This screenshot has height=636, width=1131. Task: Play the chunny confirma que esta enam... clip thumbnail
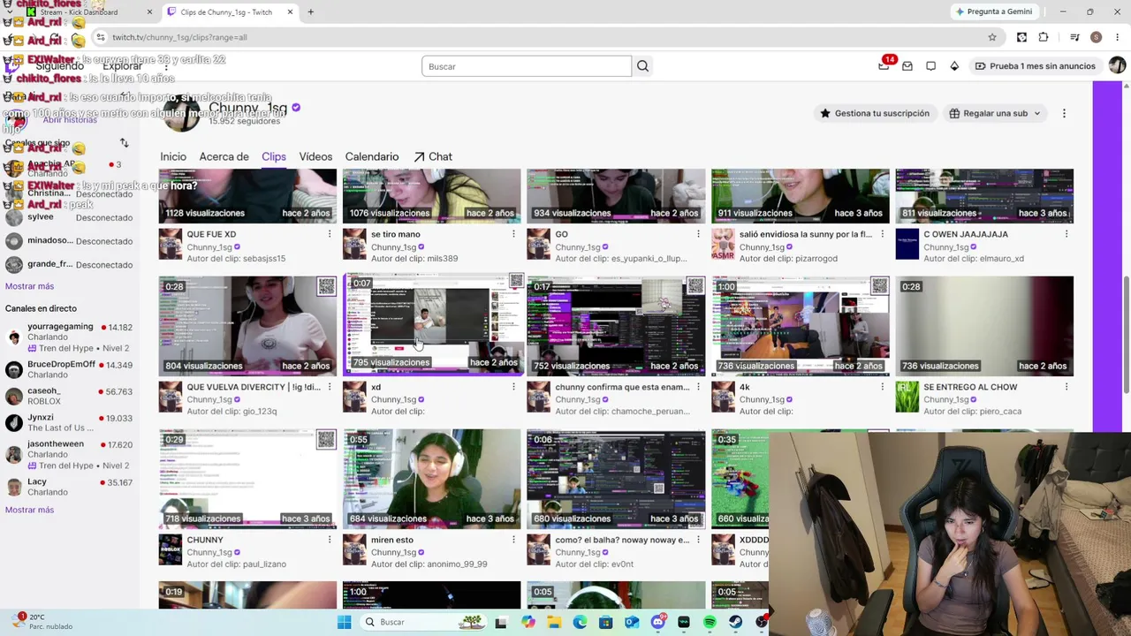(x=616, y=325)
